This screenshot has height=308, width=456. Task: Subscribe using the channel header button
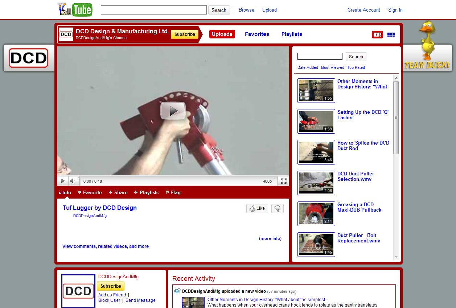click(x=185, y=34)
